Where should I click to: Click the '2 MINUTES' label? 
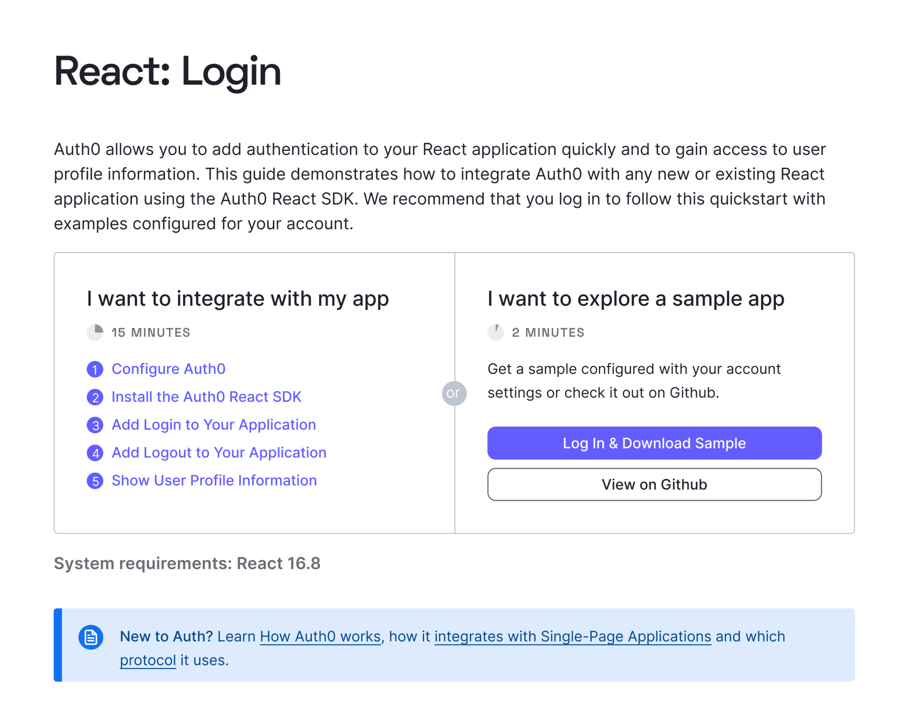point(548,333)
